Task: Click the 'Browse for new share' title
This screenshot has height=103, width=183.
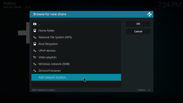Action: (50, 14)
